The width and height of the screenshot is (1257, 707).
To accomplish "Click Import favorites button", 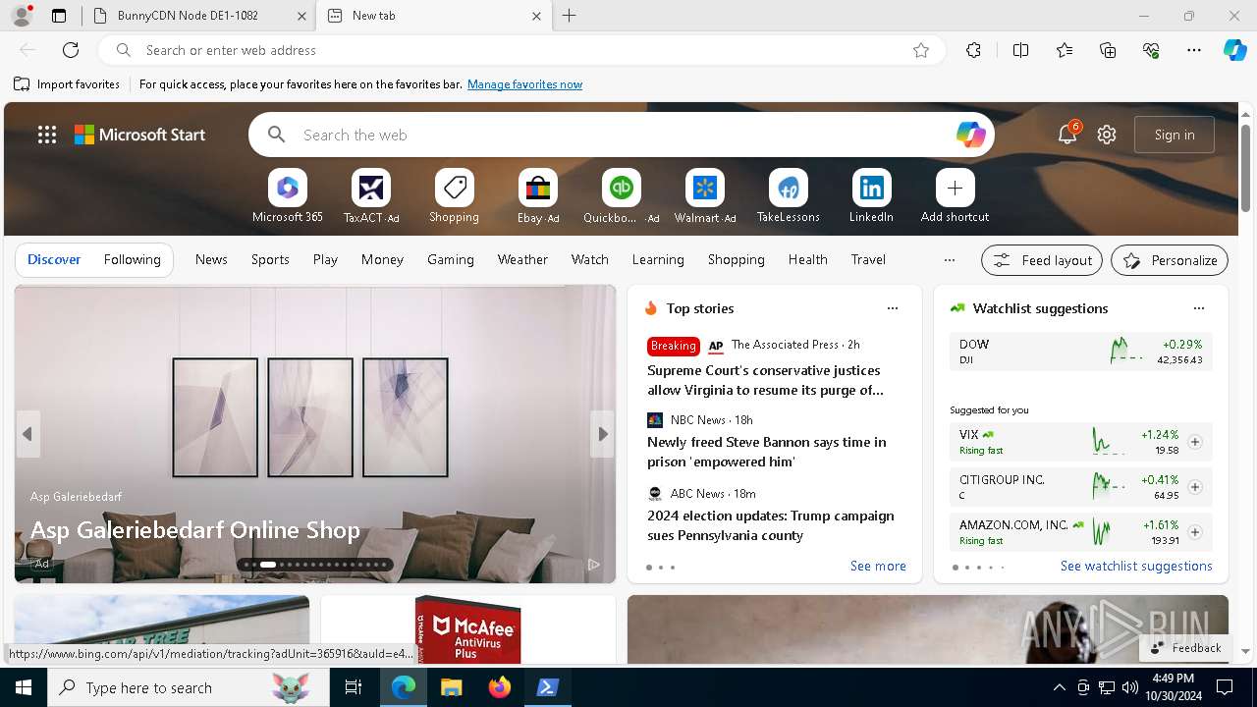I will (67, 84).
